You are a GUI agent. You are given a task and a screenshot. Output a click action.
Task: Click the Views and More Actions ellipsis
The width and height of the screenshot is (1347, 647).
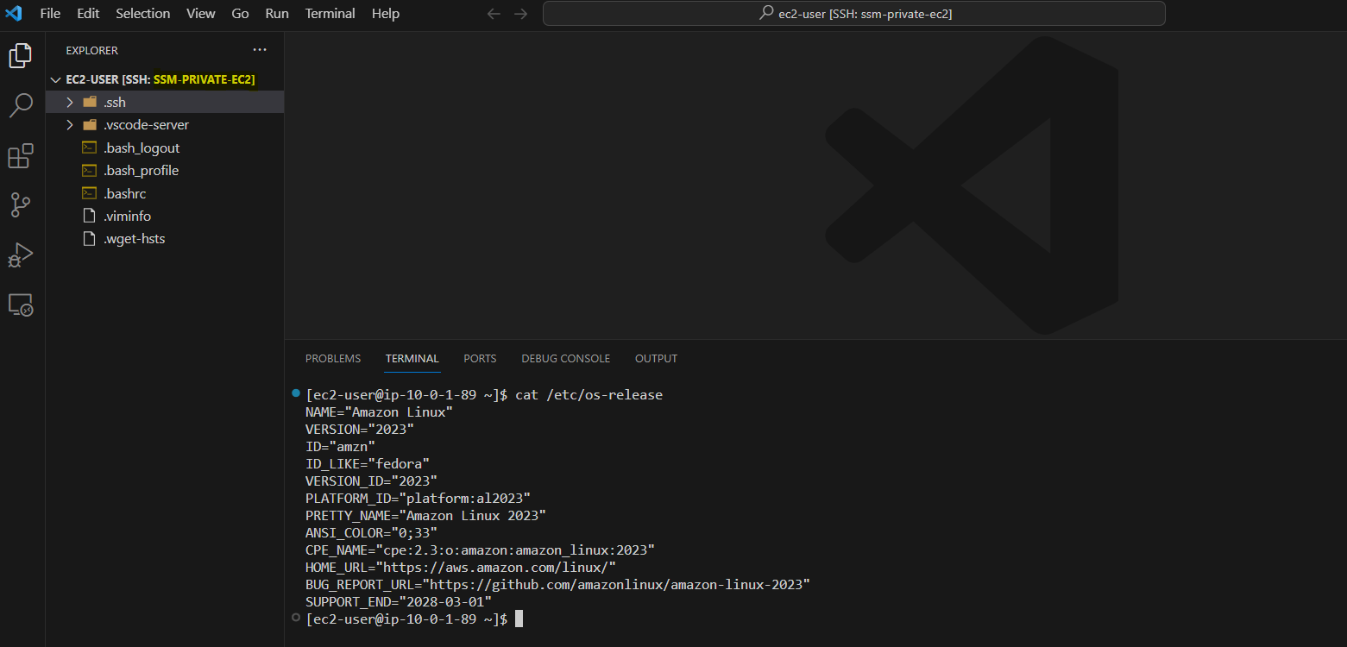click(x=260, y=49)
